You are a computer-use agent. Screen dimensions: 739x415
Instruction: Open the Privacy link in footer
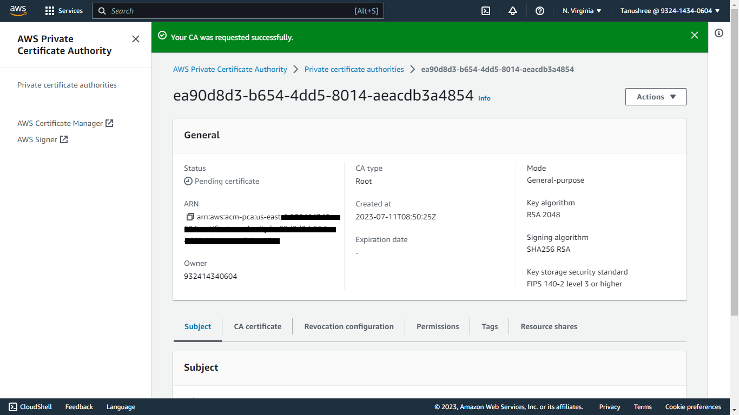click(x=610, y=407)
